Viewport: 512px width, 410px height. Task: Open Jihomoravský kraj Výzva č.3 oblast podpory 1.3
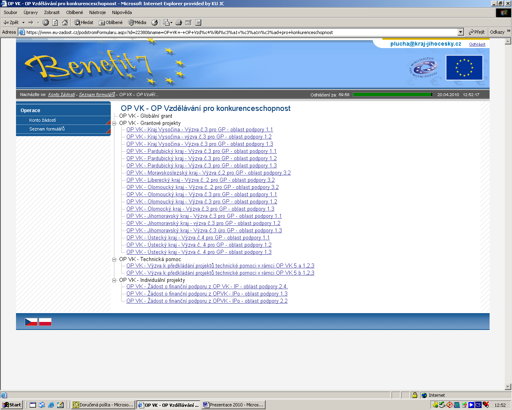click(x=204, y=231)
